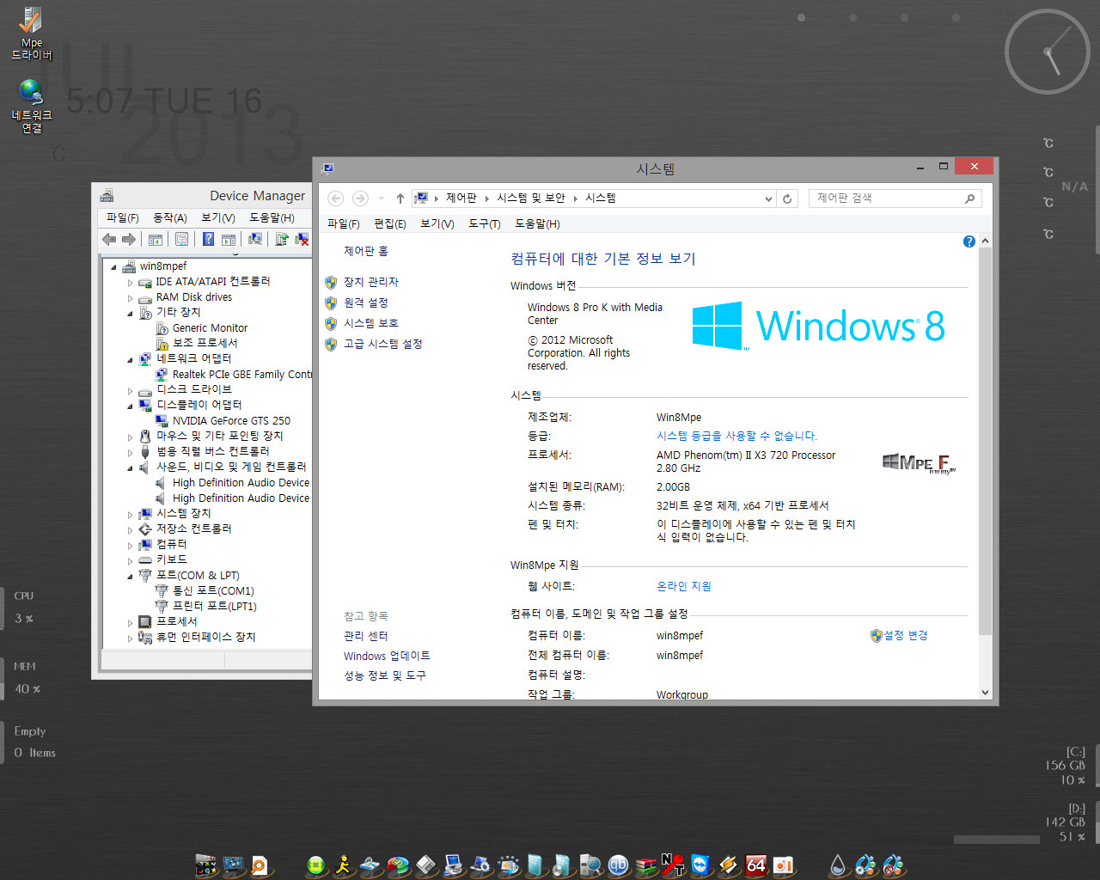Image resolution: width=1100 pixels, height=880 pixels.
Task: Launch water drop icon in the dock
Action: click(839, 865)
